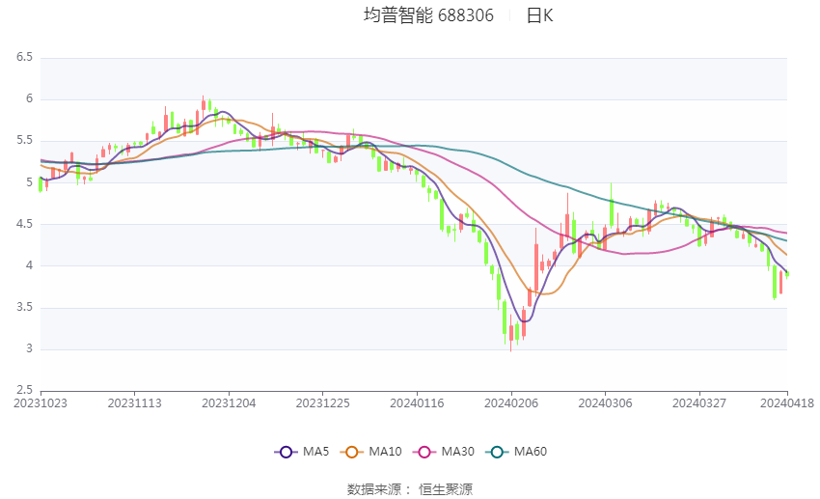
Task: Click the 20240116 date axis label
Action: 417,403
